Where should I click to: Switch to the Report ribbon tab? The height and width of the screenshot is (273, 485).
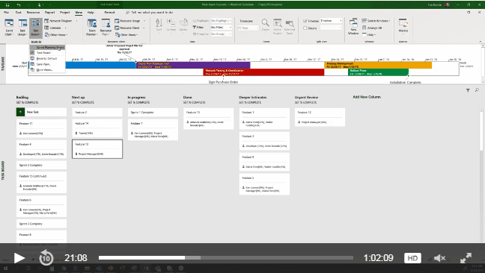[49, 13]
